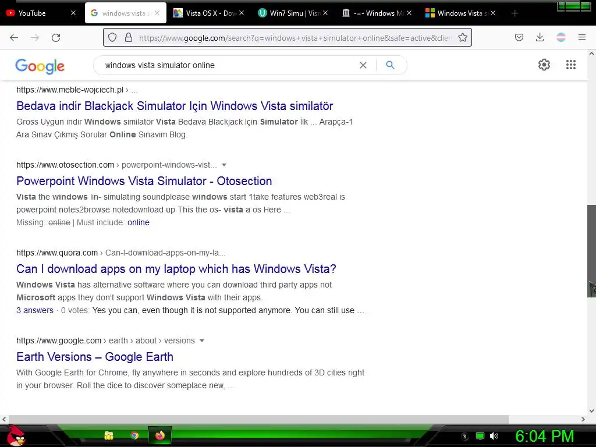Open Bedava indir Blackjack Simulator result
596x447 pixels.
[175, 106]
